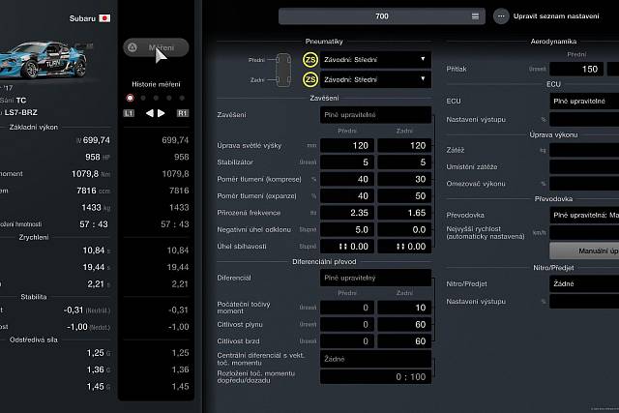The height and width of the screenshot is (413, 619).
Task: Click the front ride height value 120
Action: click(346, 145)
